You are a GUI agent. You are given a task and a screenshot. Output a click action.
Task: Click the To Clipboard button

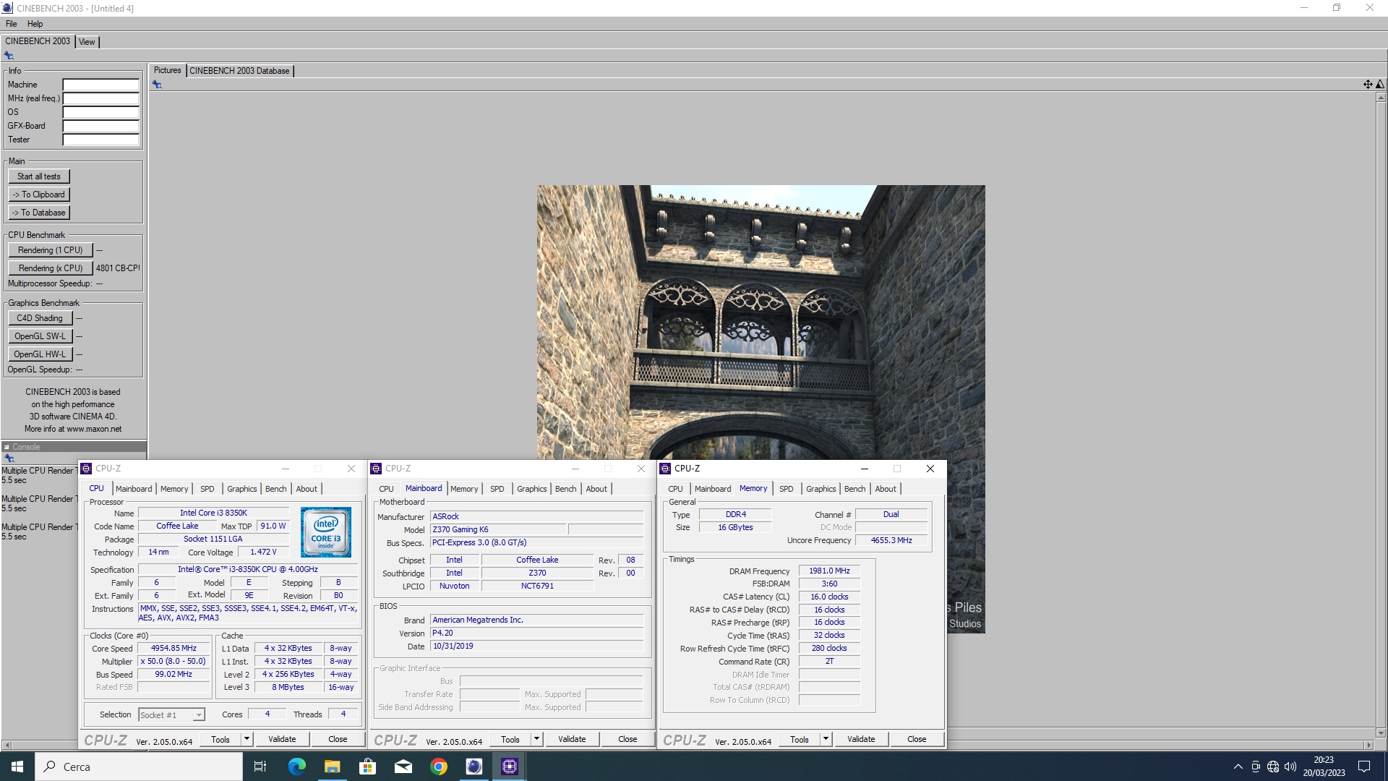pyautogui.click(x=39, y=195)
